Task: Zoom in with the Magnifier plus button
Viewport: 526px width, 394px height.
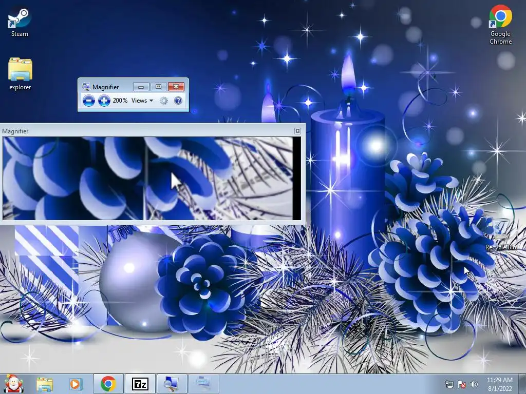Action: point(104,101)
